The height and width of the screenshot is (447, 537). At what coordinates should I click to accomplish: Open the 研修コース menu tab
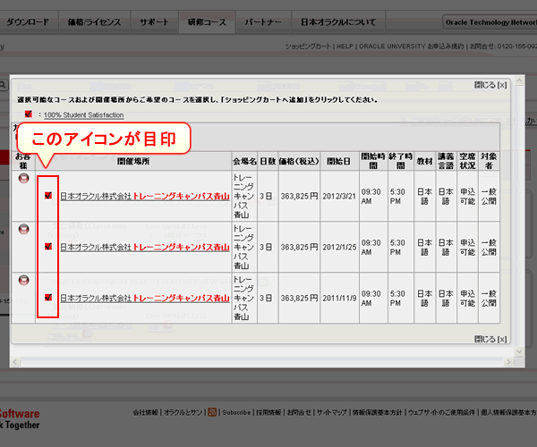coord(207,22)
